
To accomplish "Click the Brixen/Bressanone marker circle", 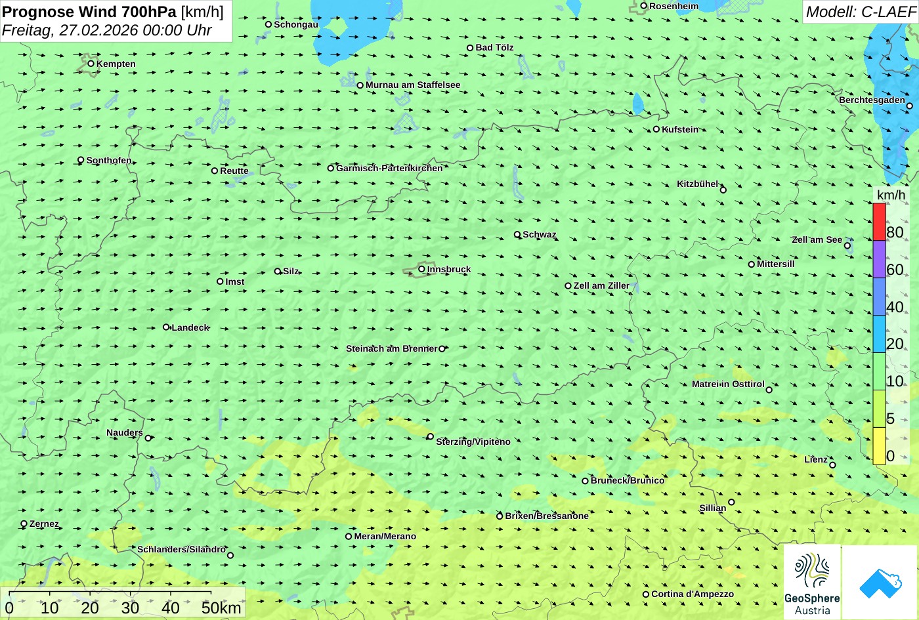I will pos(500,516).
